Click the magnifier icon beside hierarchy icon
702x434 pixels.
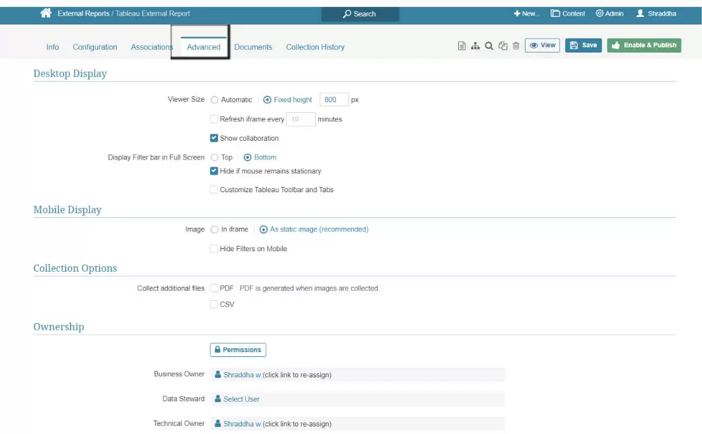coord(489,46)
